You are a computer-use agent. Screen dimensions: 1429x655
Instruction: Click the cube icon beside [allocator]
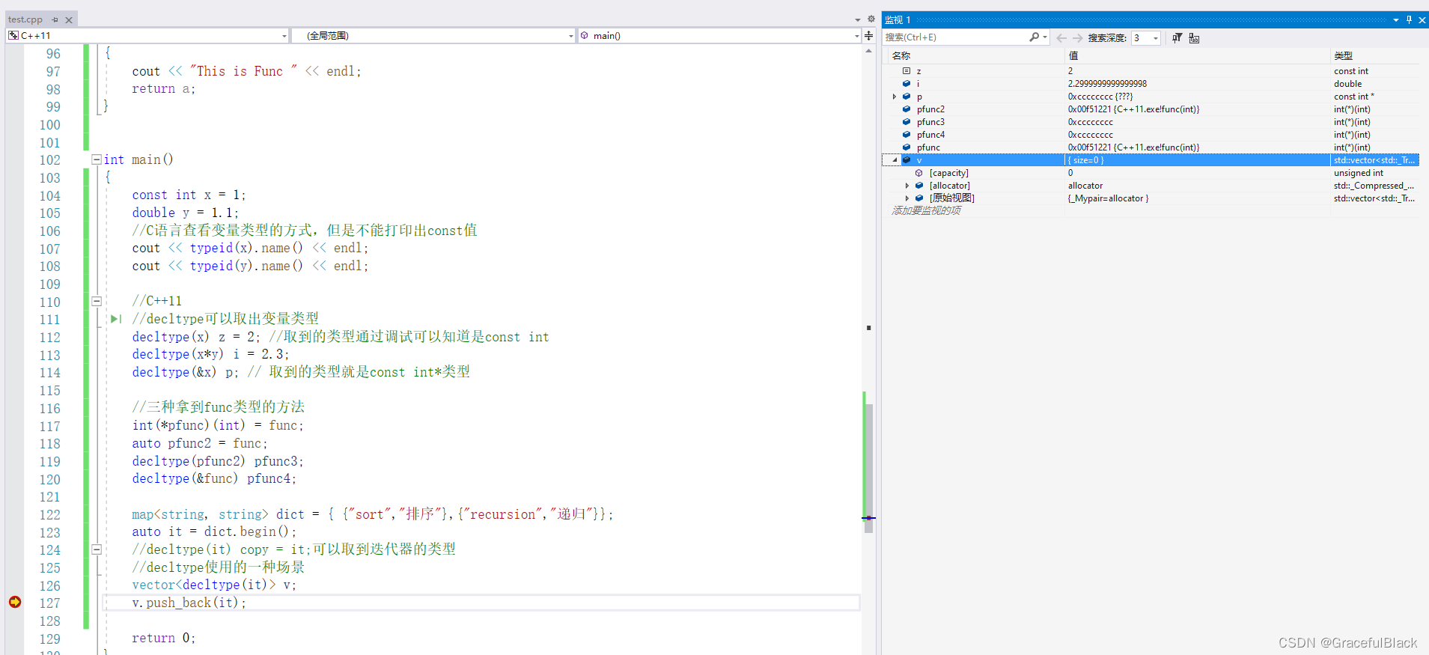(919, 186)
